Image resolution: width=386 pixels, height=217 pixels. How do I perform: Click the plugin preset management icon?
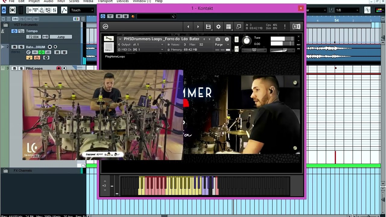pyautogui.click(x=174, y=16)
